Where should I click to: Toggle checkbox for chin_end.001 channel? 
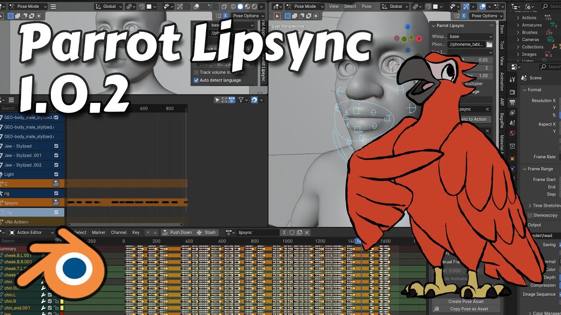pos(50,308)
